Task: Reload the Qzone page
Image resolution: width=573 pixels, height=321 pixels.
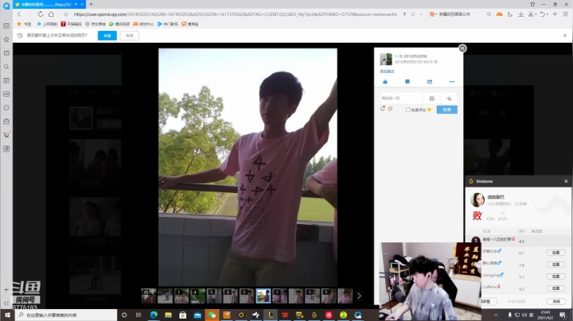Action: [x=41, y=14]
